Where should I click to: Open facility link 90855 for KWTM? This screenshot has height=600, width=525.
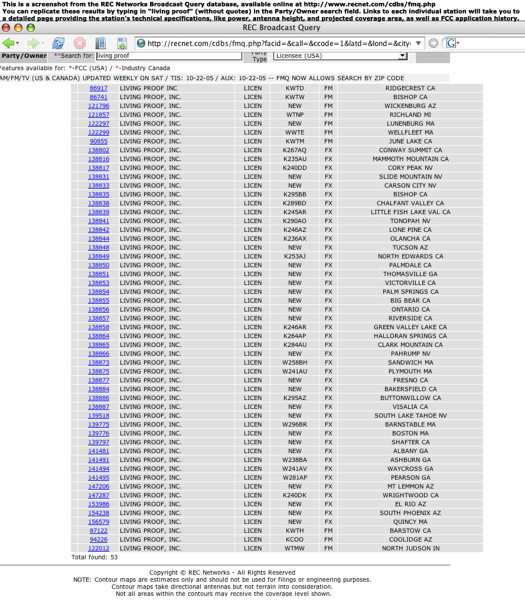coord(99,141)
